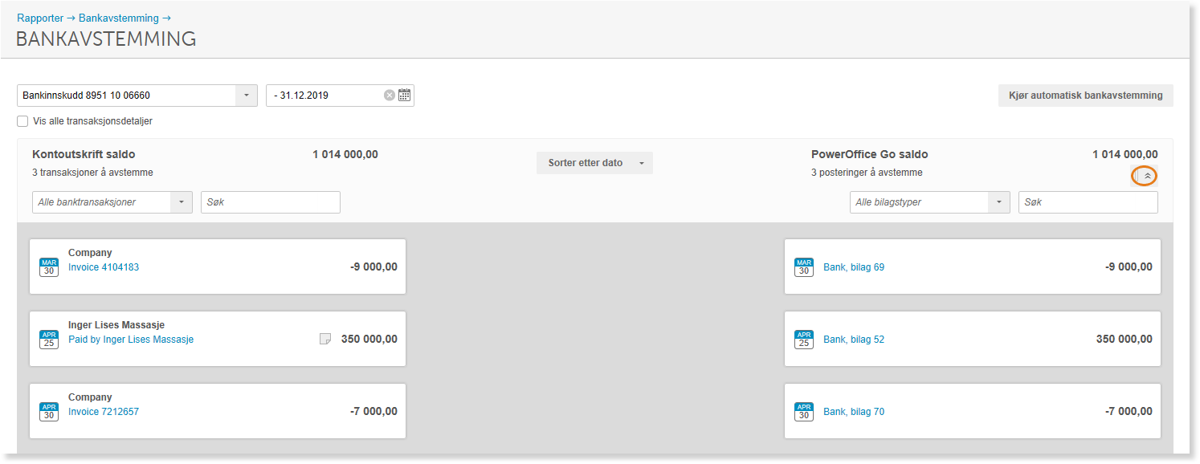This screenshot has height=464, width=1200.
Task: Open the calendar date picker icon
Action: pyautogui.click(x=404, y=96)
